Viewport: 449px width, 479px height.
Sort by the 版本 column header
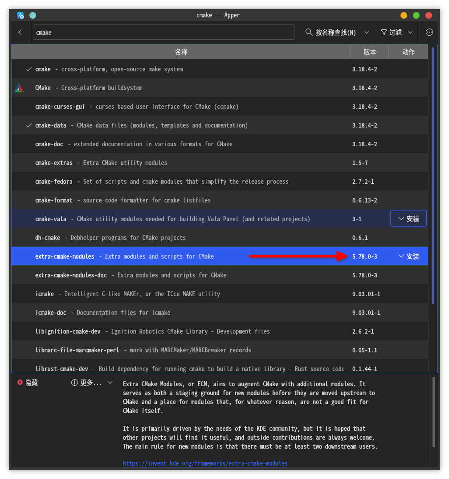[x=370, y=52]
